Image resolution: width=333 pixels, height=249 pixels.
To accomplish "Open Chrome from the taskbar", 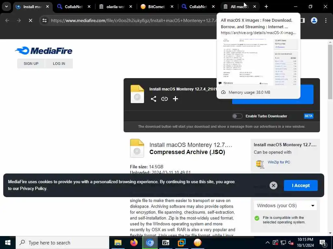I will [x=150, y=243].
